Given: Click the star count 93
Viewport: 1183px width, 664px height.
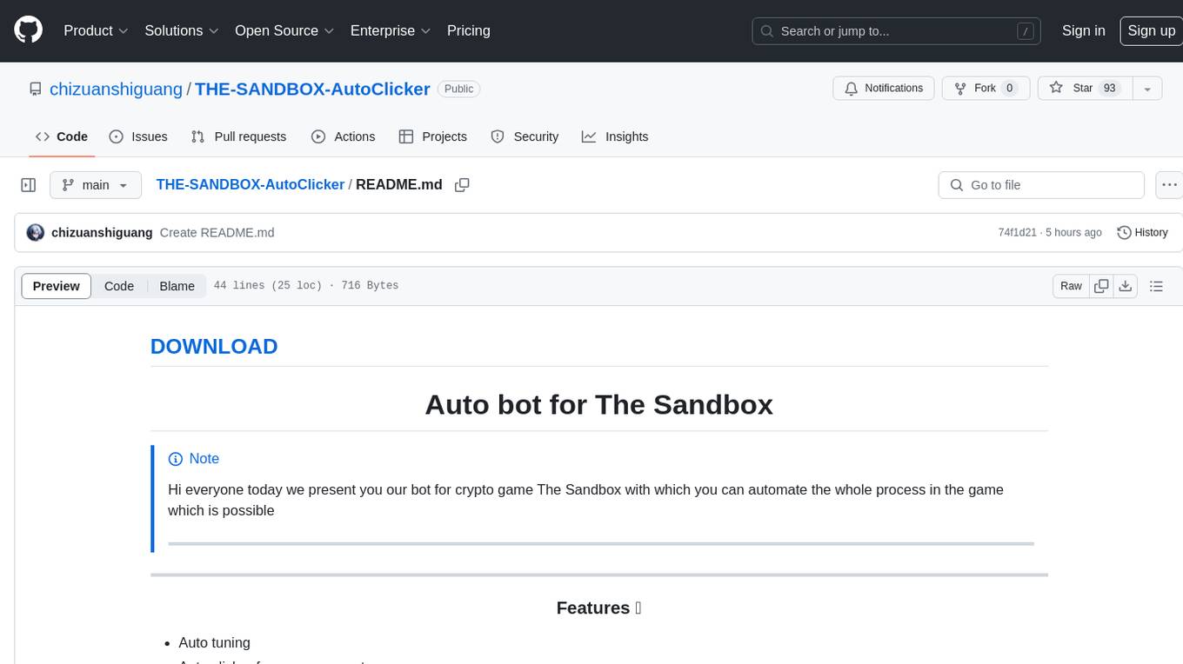Looking at the screenshot, I should [1109, 89].
